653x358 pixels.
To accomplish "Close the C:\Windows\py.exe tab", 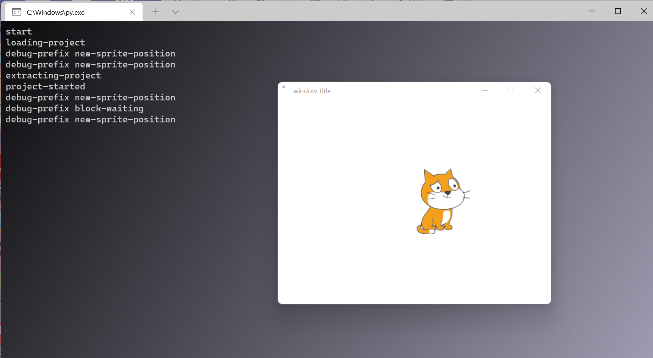I will [x=132, y=12].
